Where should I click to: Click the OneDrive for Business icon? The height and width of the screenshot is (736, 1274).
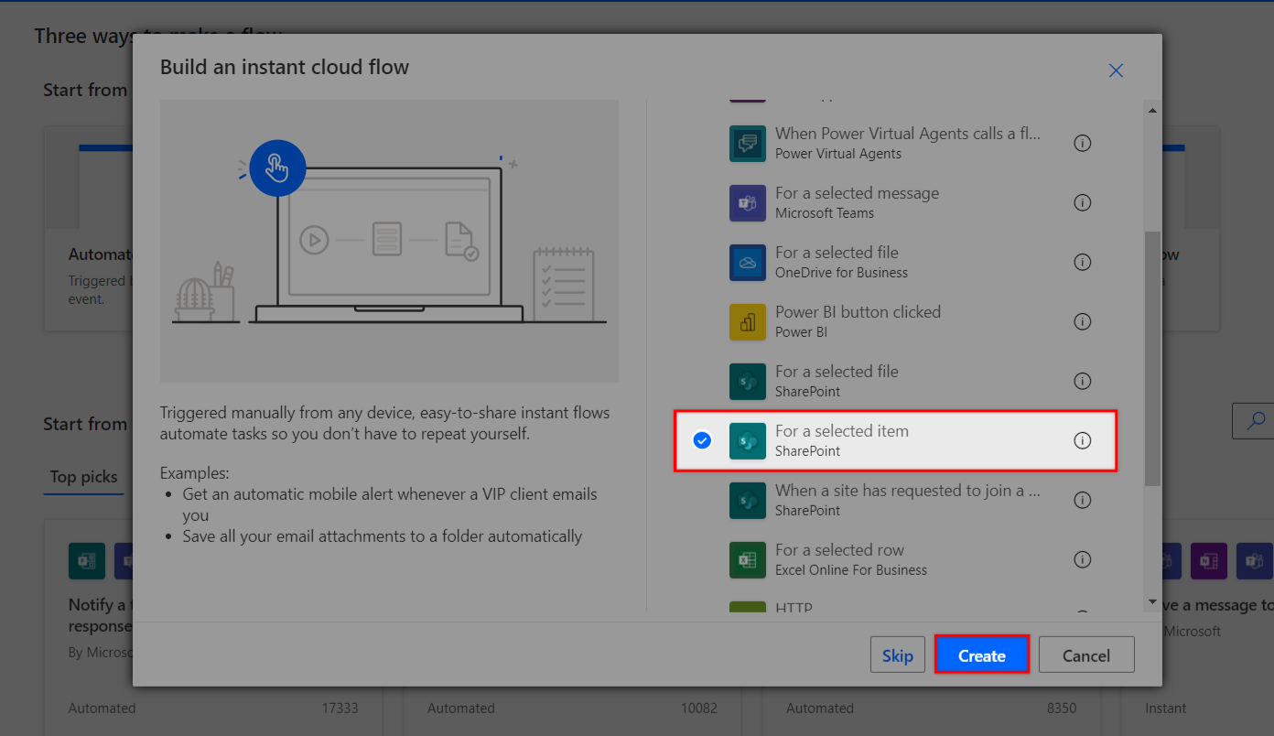click(747, 263)
